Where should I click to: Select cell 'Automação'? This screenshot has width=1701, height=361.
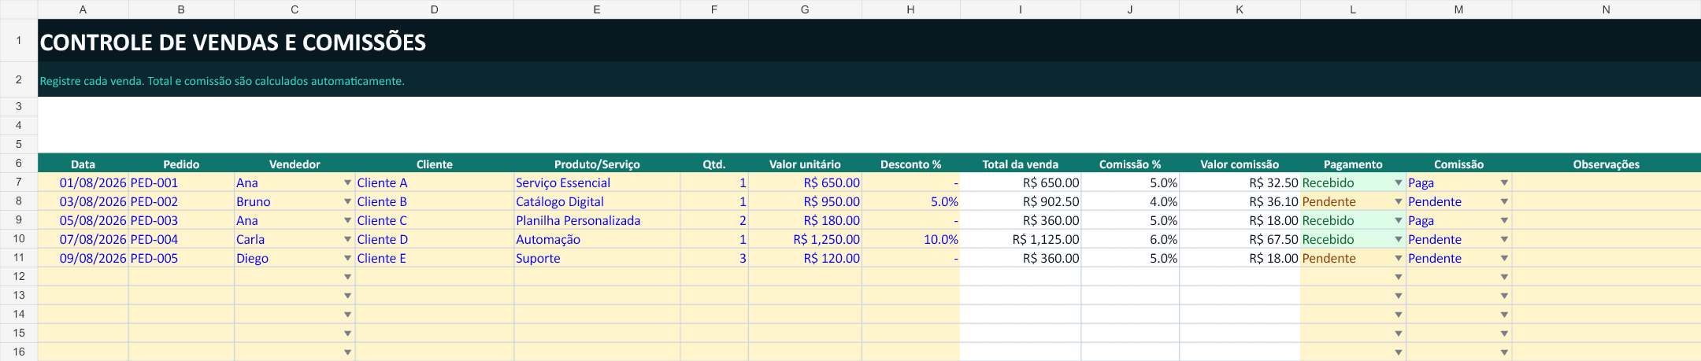pyautogui.click(x=597, y=239)
